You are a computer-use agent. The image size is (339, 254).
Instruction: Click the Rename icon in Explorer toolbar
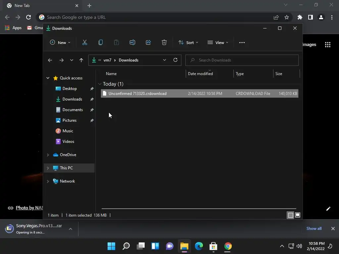click(x=132, y=43)
